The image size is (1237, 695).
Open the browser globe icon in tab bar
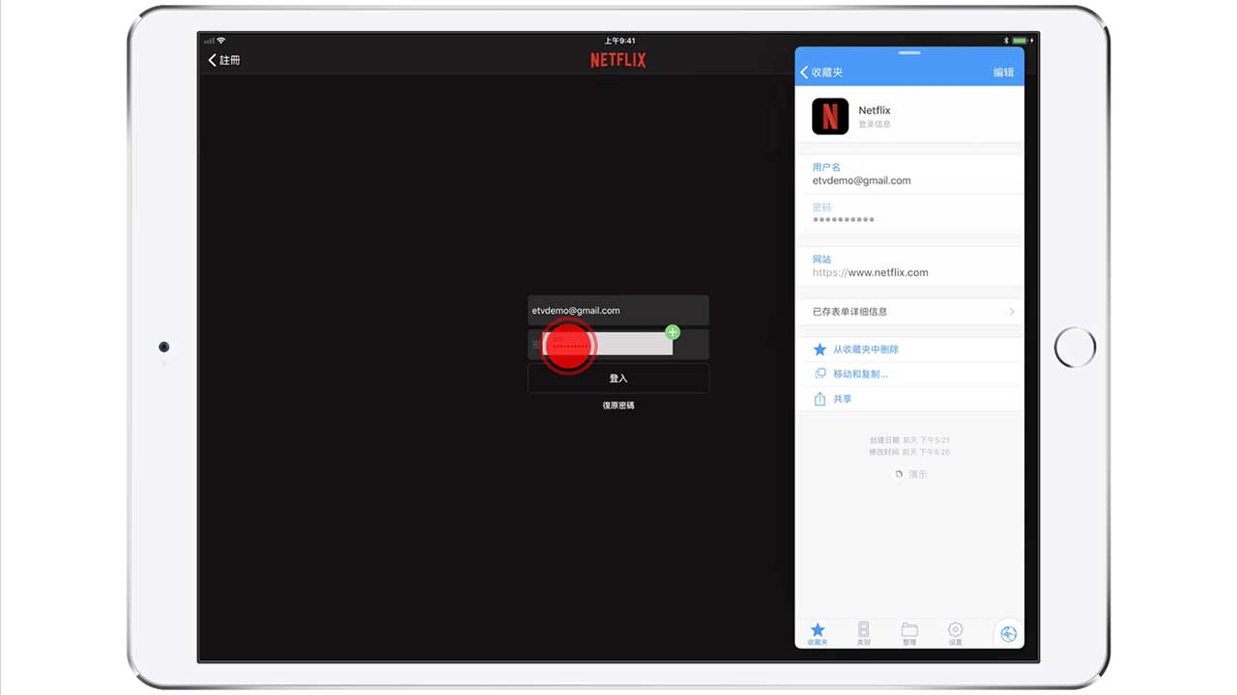click(x=1008, y=633)
